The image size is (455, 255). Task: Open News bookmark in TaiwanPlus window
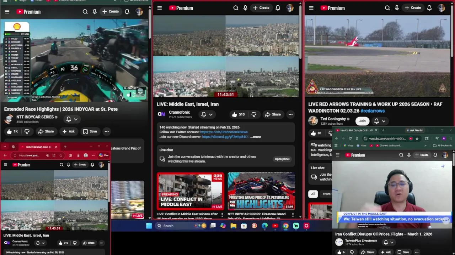click(x=361, y=146)
